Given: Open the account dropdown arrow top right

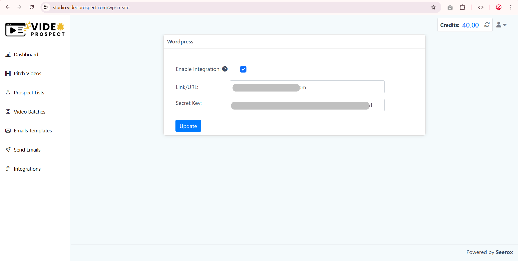Looking at the screenshot, I should click(504, 25).
